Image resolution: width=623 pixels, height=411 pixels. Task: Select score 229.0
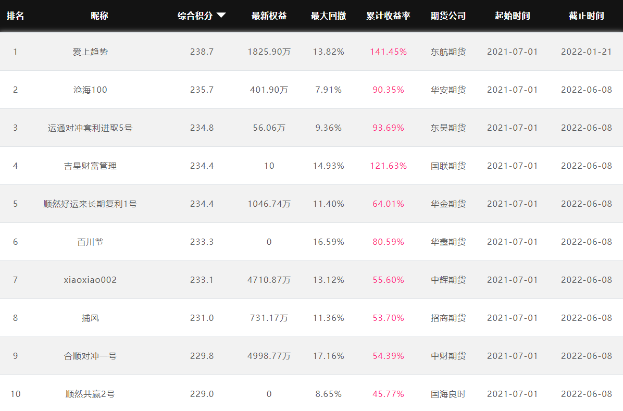click(x=202, y=394)
